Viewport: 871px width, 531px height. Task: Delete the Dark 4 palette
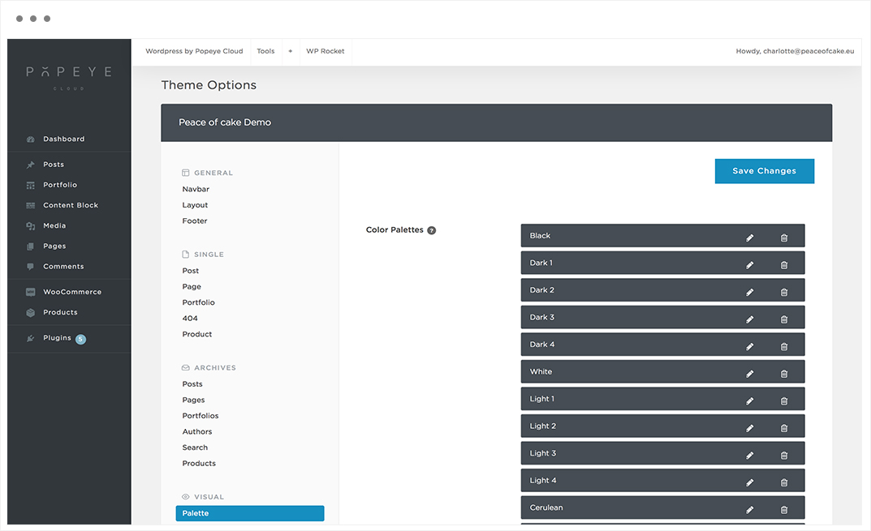(784, 347)
